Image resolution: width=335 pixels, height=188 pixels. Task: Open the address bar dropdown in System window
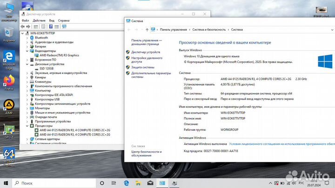pos(332,30)
